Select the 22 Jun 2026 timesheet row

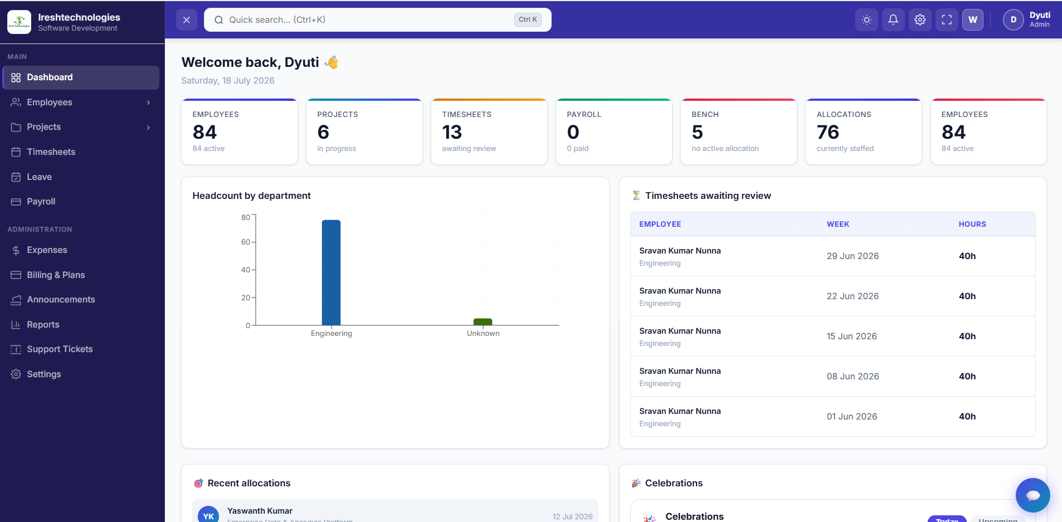point(833,296)
